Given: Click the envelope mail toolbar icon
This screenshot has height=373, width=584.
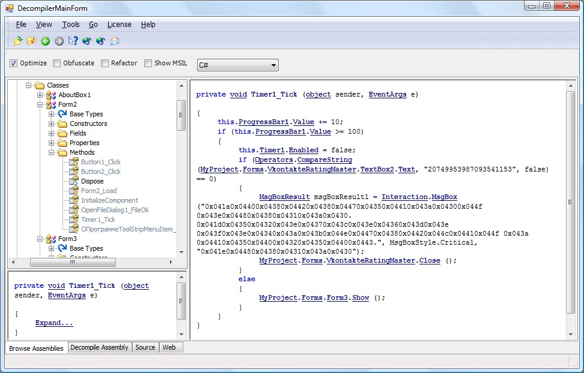Looking at the screenshot, I should [x=115, y=41].
